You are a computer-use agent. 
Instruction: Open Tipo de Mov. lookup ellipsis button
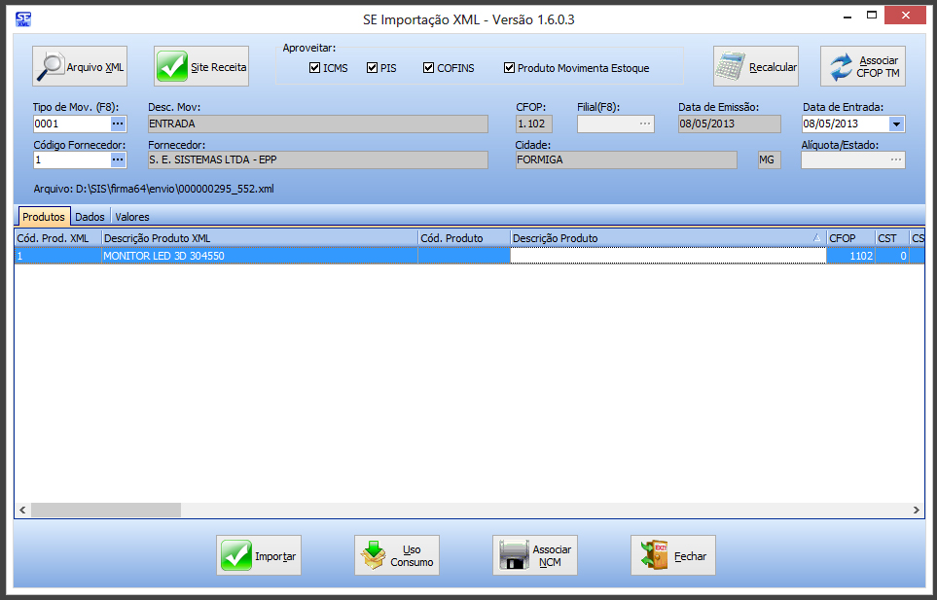[118, 124]
